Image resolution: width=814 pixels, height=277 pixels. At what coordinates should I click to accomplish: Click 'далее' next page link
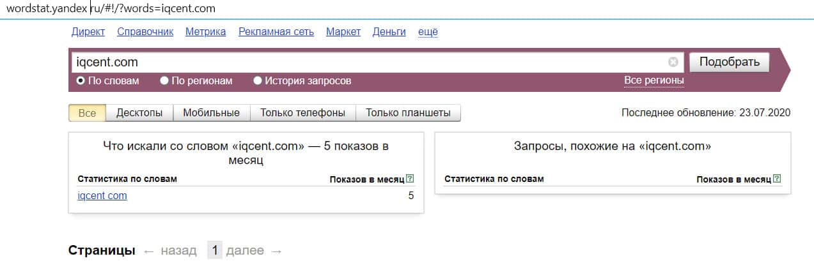tap(245, 251)
